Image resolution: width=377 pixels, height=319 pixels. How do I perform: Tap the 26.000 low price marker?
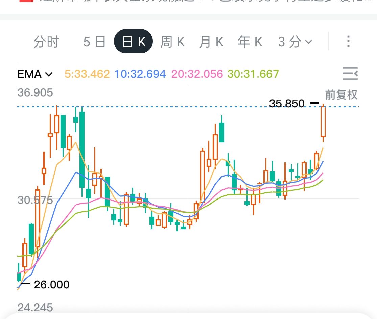51,285
